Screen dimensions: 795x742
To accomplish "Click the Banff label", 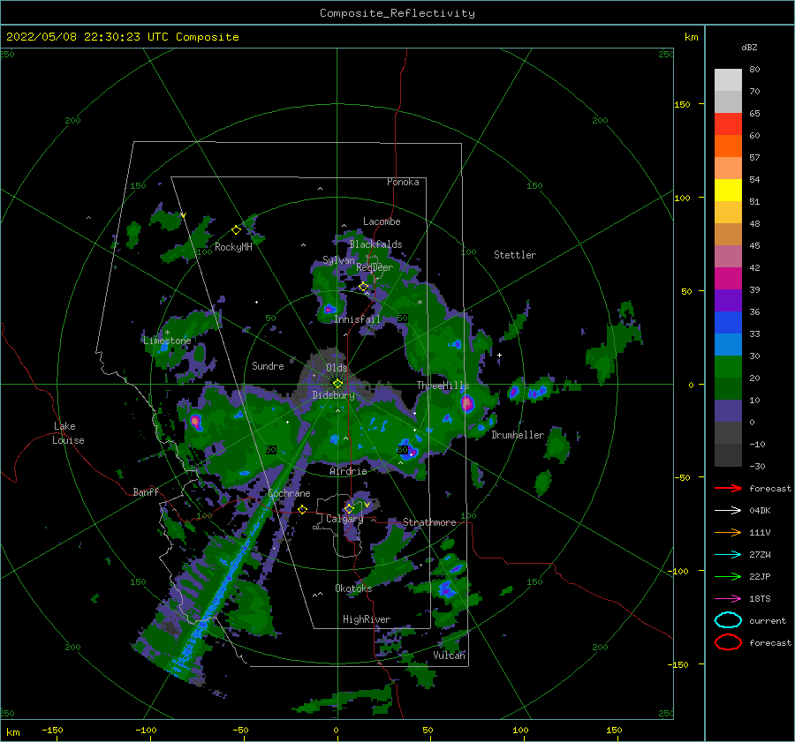I will (x=146, y=491).
